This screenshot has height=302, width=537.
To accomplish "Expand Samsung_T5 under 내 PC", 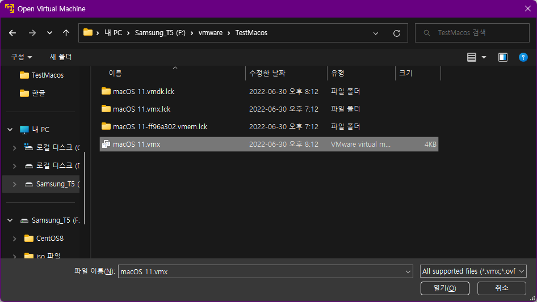I will (14, 184).
